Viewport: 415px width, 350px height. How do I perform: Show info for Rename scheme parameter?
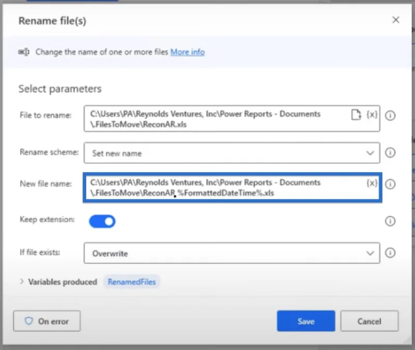coord(390,152)
